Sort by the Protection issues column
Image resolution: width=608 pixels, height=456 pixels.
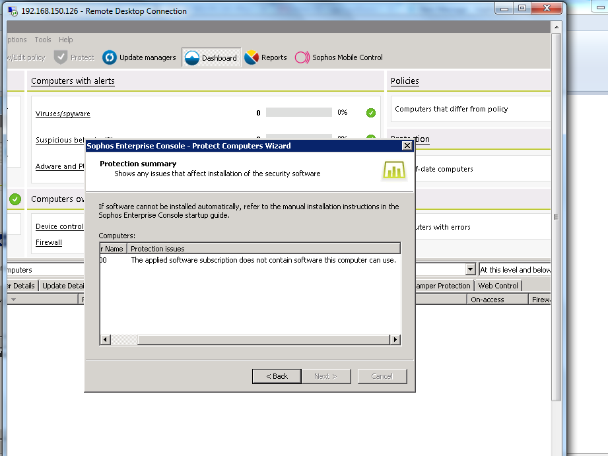[x=263, y=249]
